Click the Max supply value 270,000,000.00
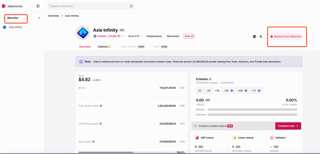320x154 pixels. tap(167, 142)
